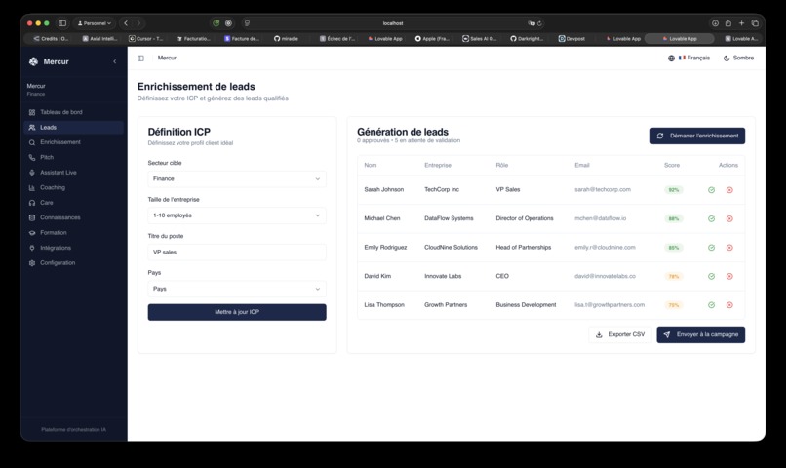Switch to the Sales AI browser tab

pyautogui.click(x=479, y=39)
